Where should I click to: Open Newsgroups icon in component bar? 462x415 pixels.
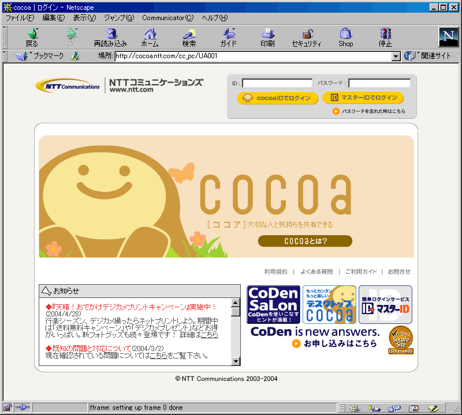(394, 408)
